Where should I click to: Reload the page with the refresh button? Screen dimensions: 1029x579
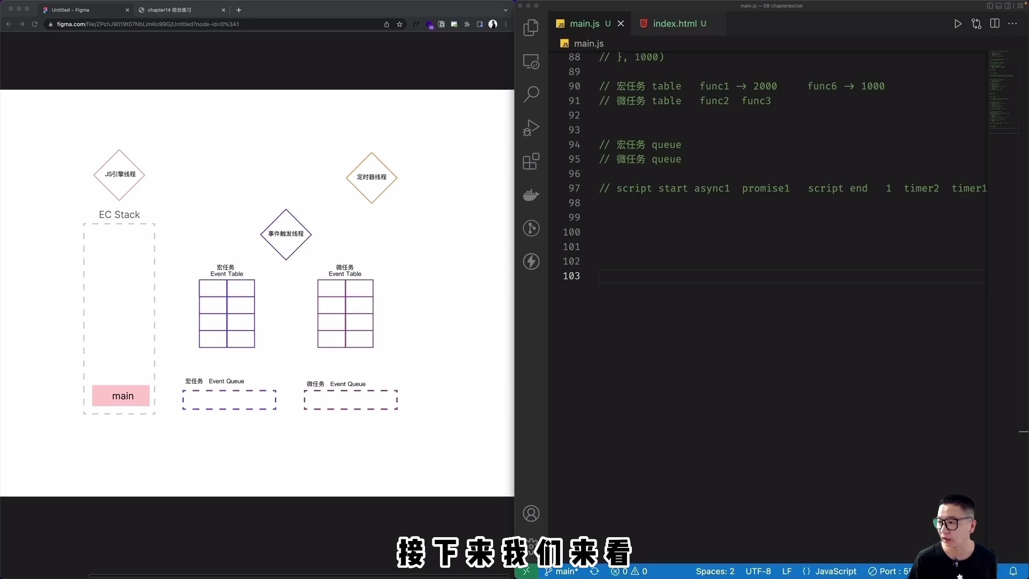point(34,24)
